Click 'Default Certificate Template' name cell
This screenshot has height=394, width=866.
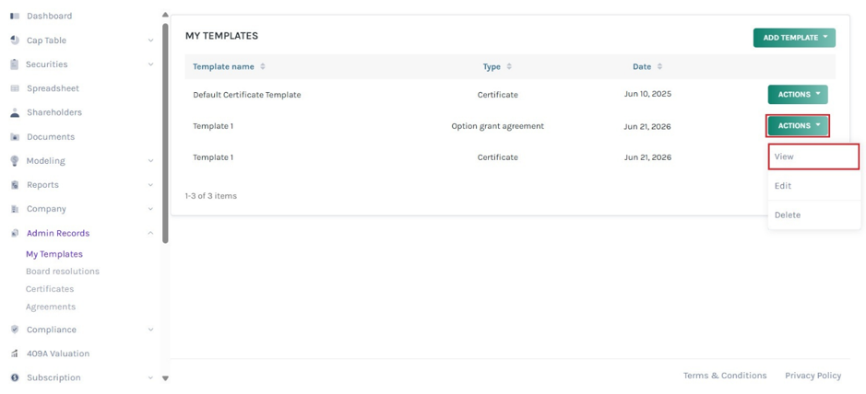pyautogui.click(x=247, y=95)
